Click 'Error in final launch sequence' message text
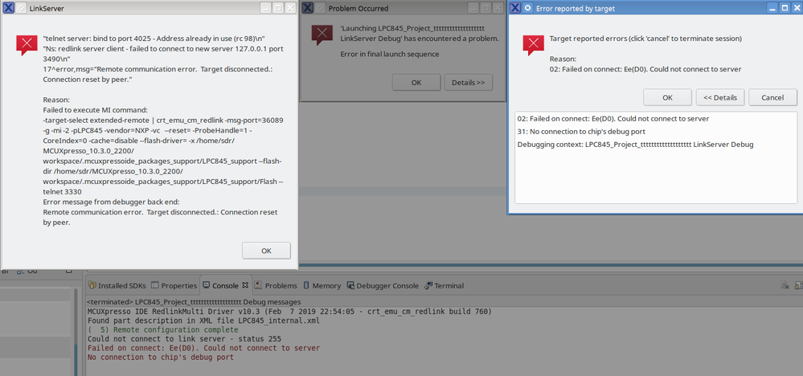The image size is (803, 376). coord(390,54)
